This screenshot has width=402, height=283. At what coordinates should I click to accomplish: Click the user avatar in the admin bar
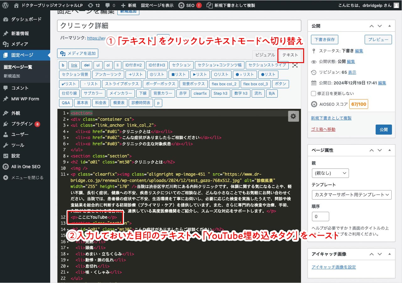pyautogui.click(x=396, y=5)
